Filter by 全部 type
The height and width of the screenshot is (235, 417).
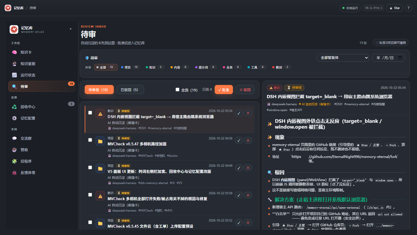click(106, 67)
